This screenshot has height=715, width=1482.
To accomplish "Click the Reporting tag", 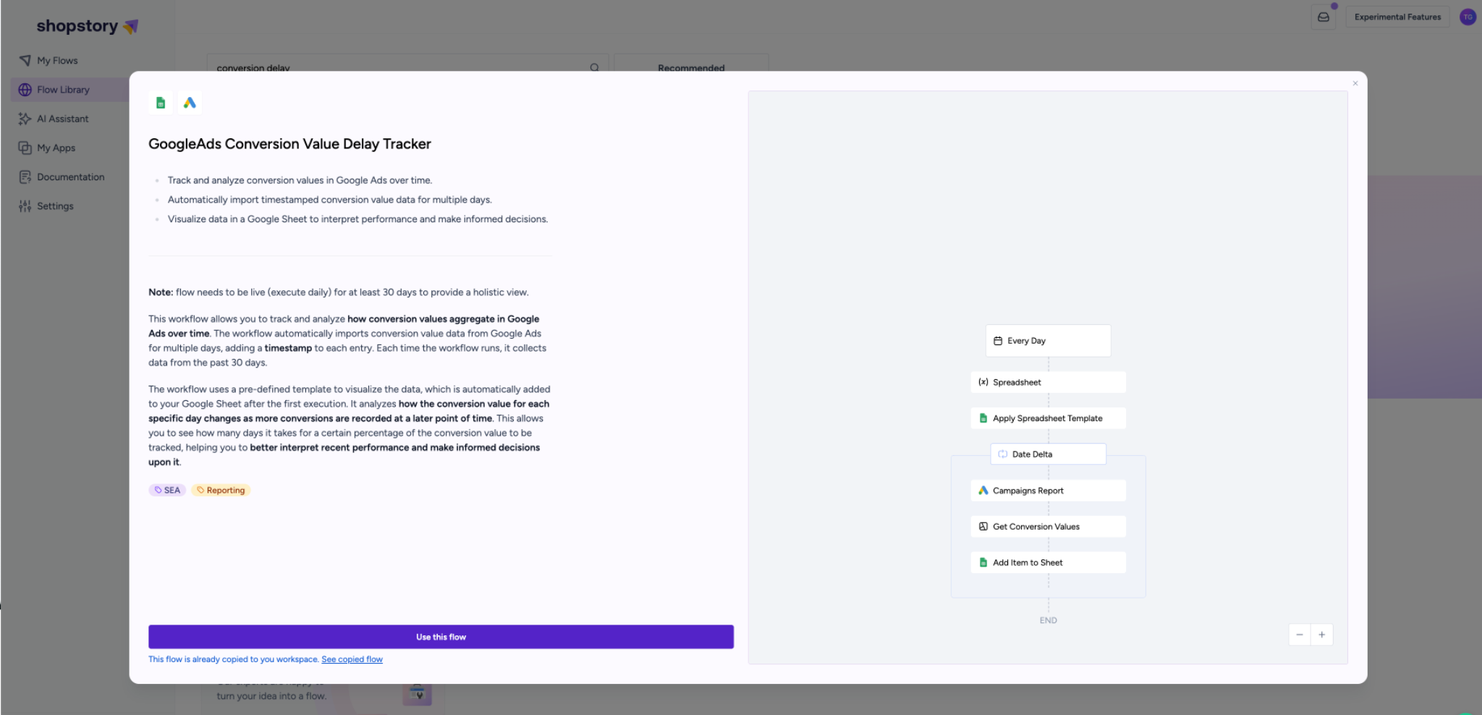I will (221, 490).
